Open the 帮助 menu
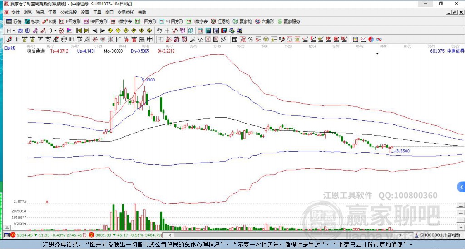Viewport: 465px width, 249px height. [x=142, y=12]
